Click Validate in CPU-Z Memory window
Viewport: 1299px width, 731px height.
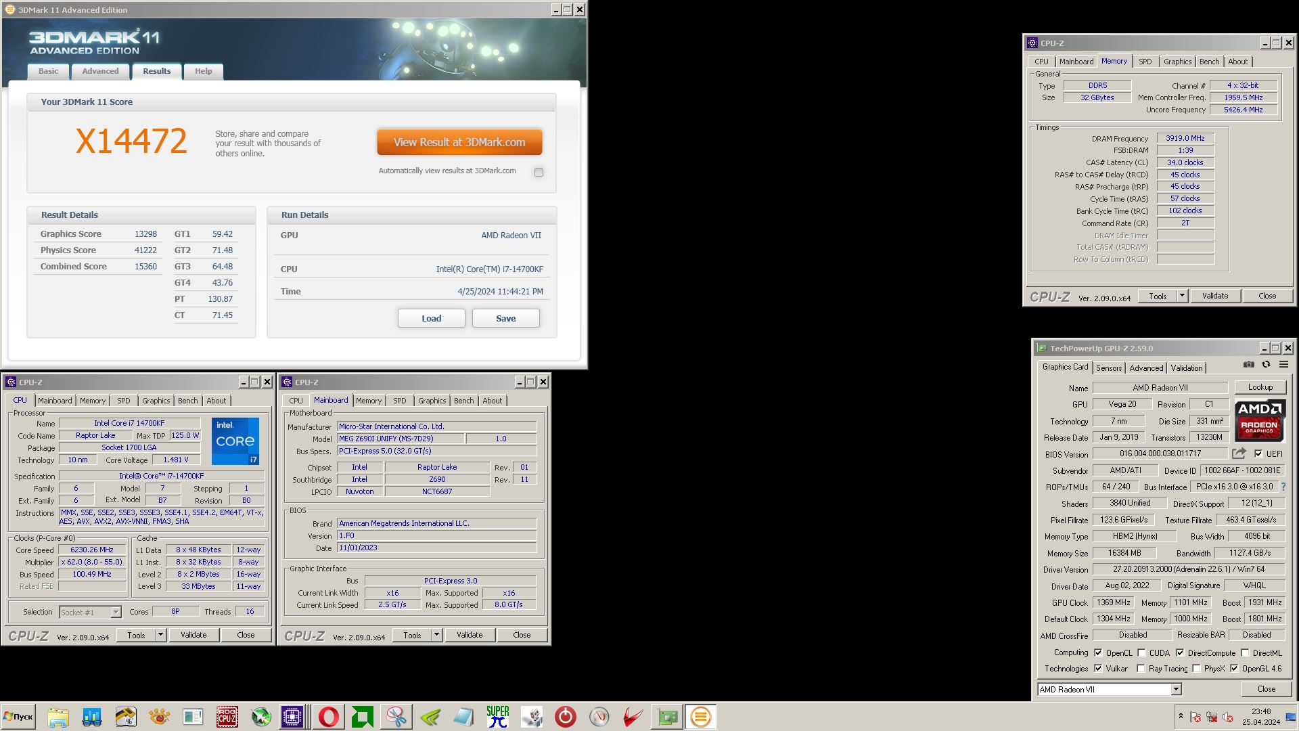tap(1214, 296)
